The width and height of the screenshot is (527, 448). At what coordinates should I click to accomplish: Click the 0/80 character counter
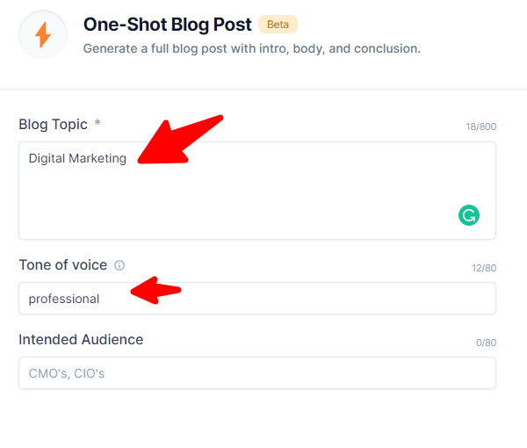tap(486, 343)
